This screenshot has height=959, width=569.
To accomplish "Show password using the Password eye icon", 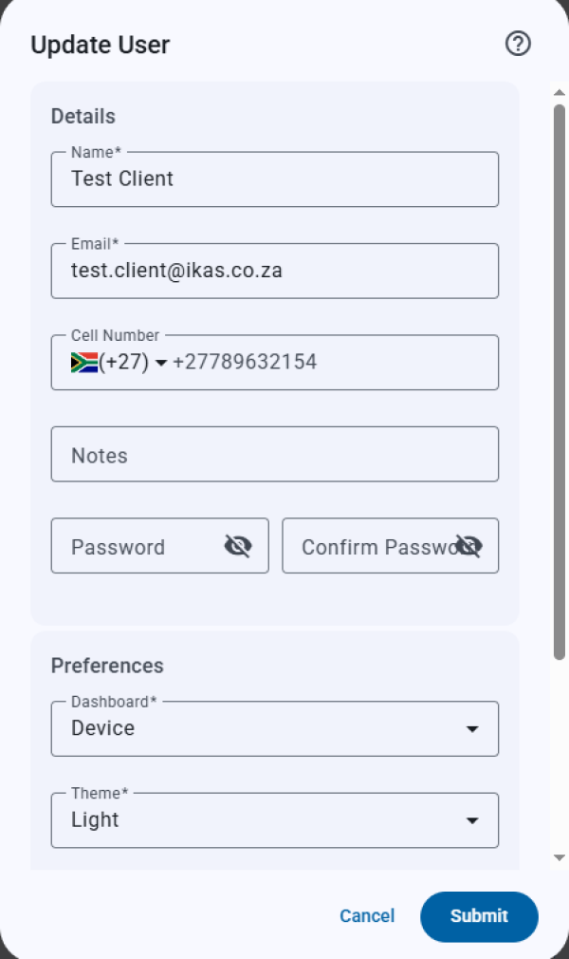I will [x=238, y=545].
